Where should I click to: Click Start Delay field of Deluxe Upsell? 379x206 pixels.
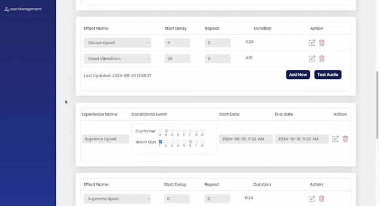pyautogui.click(x=177, y=42)
